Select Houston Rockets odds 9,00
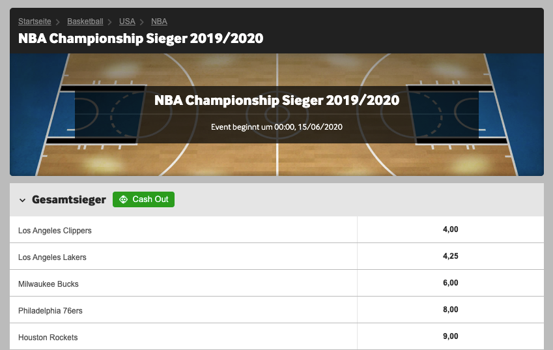This screenshot has height=350, width=553. pos(450,336)
